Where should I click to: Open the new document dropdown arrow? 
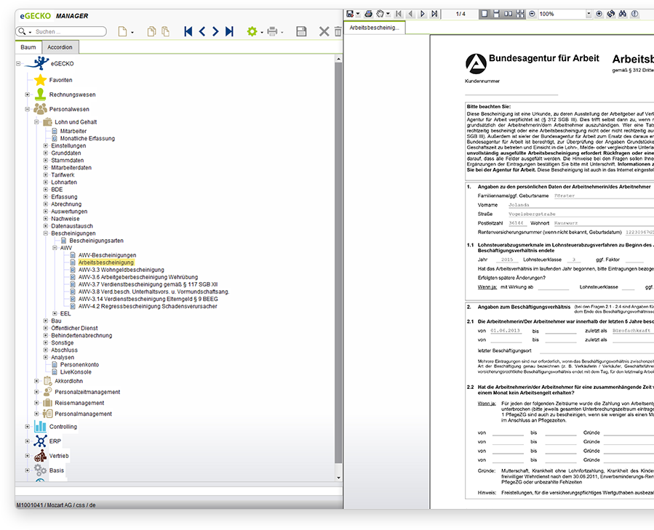132,33
